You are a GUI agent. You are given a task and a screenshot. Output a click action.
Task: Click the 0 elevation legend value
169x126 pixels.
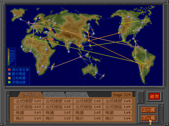point(10,63)
